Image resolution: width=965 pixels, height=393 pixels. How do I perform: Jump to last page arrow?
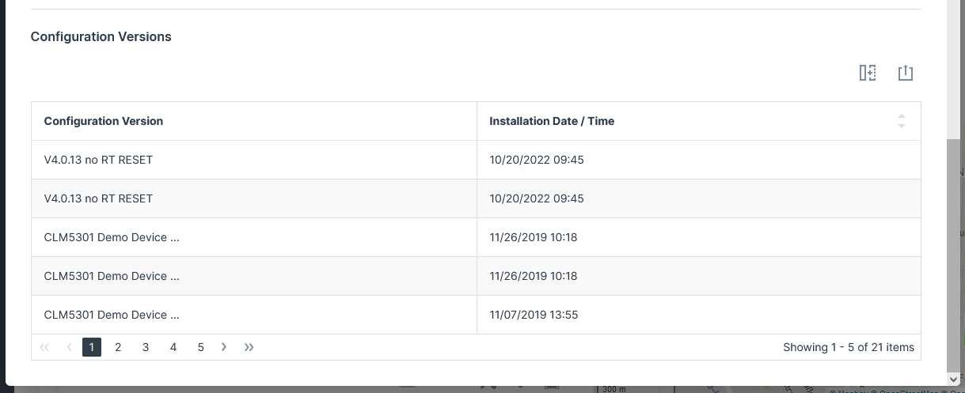coord(249,347)
